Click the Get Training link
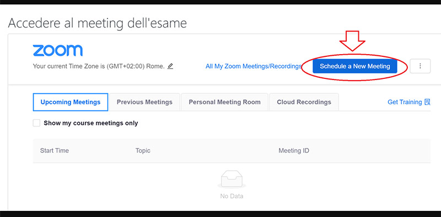Viewport: 441px width, 217px height. click(x=409, y=102)
